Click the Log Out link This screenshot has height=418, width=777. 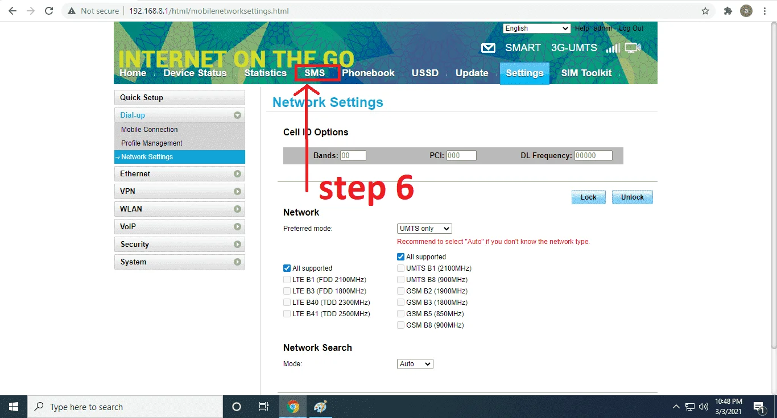point(631,28)
